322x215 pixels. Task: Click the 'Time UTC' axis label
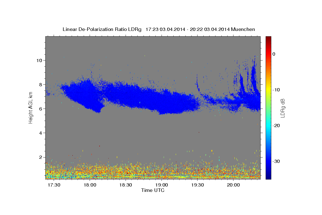pyautogui.click(x=153, y=190)
